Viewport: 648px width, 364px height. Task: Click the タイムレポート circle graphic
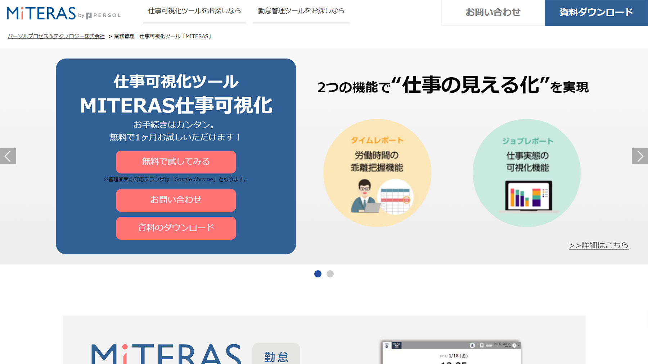tap(377, 173)
